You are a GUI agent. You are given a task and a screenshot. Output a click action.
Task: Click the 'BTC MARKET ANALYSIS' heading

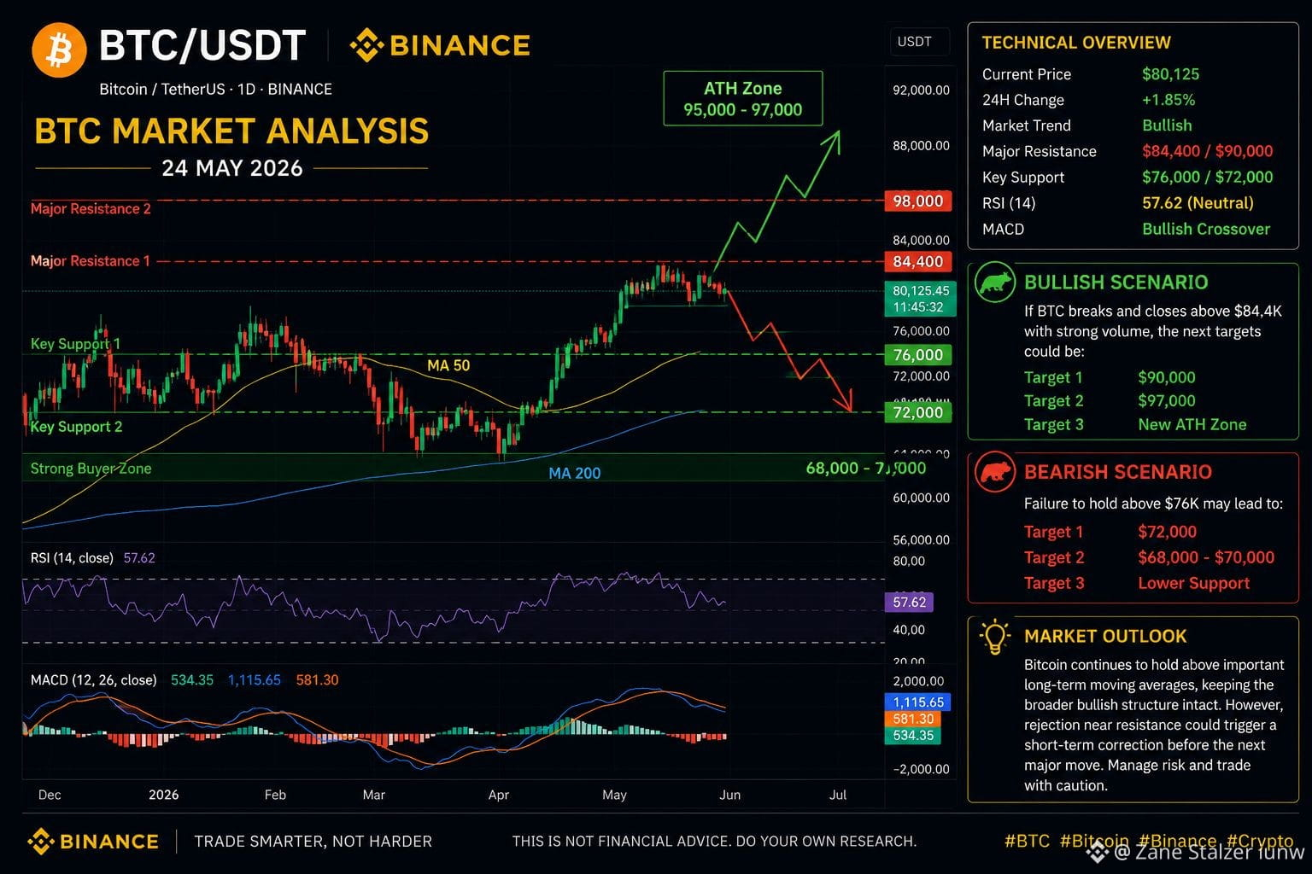point(231,131)
